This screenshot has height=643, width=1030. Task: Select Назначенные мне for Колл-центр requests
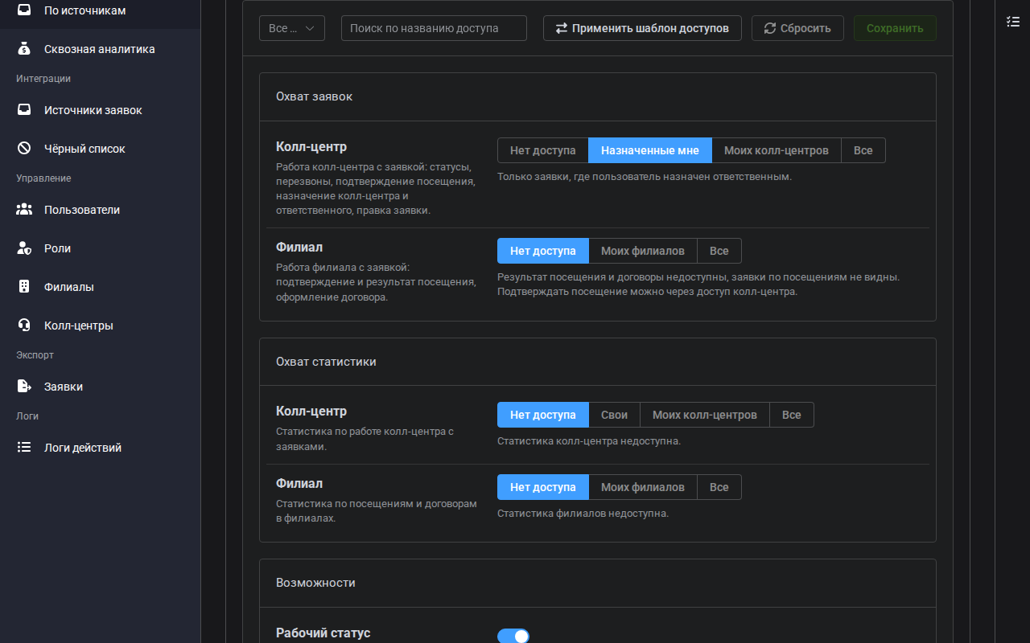(x=650, y=150)
